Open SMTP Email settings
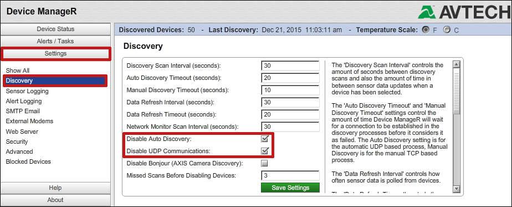The width and height of the screenshot is (512, 207). pyautogui.click(x=23, y=111)
